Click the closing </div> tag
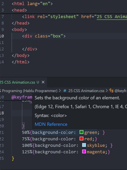 click(x=30, y=49)
